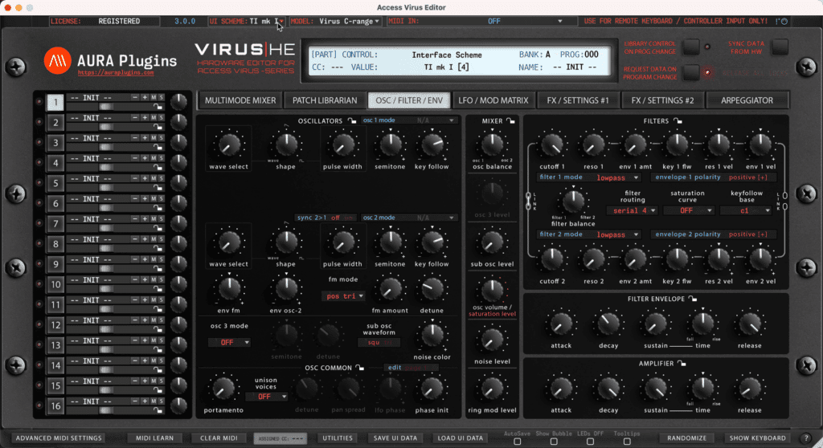Open the keyfollow base c1 dropdown
823x448 pixels.
[746, 210]
